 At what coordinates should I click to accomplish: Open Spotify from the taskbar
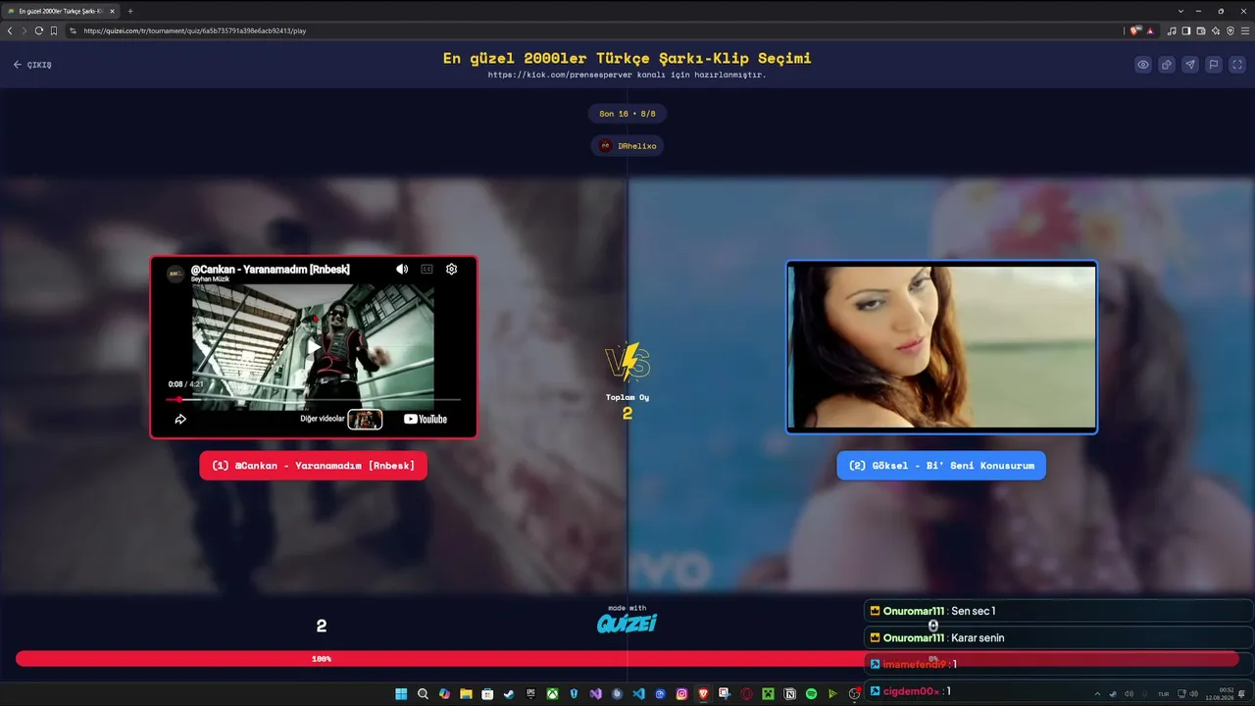pos(811,694)
